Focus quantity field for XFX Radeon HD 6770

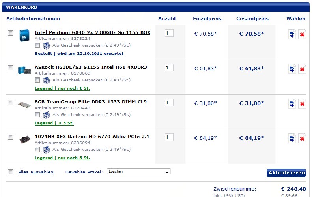tap(169, 137)
